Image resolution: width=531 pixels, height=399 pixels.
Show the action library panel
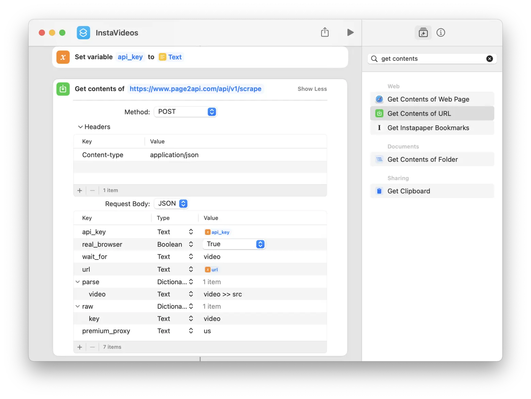pos(423,33)
